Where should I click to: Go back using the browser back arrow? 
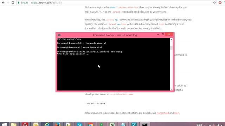coord(3,2)
